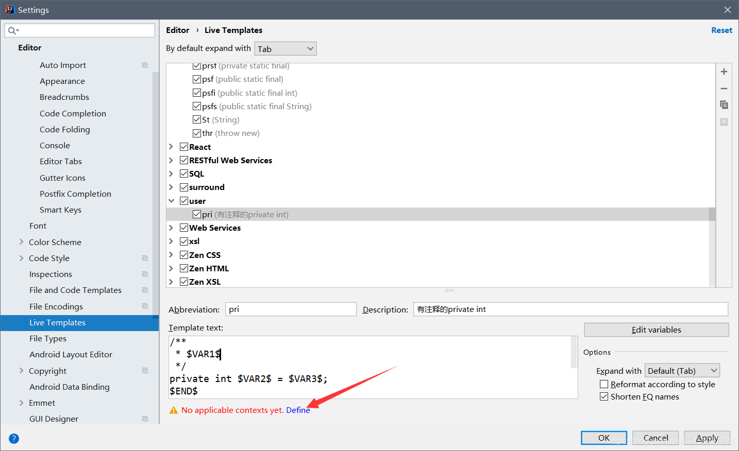Click the OK button
Screen dimensions: 739x451
click(604, 438)
